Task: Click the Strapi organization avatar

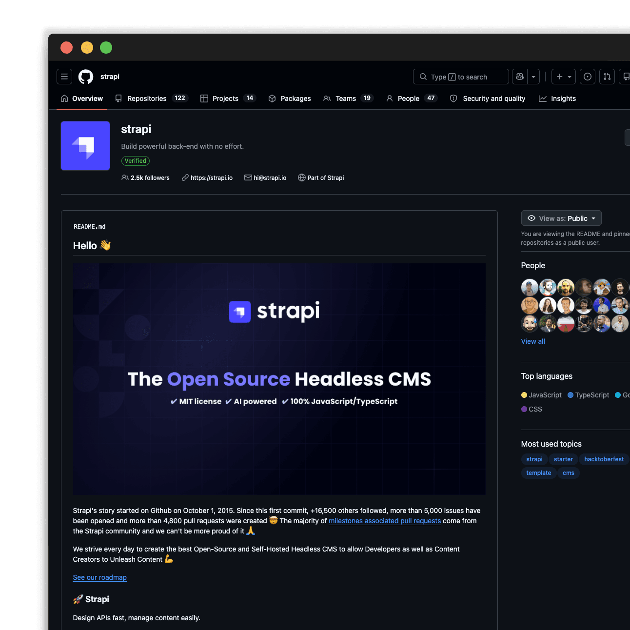Action: pos(85,146)
